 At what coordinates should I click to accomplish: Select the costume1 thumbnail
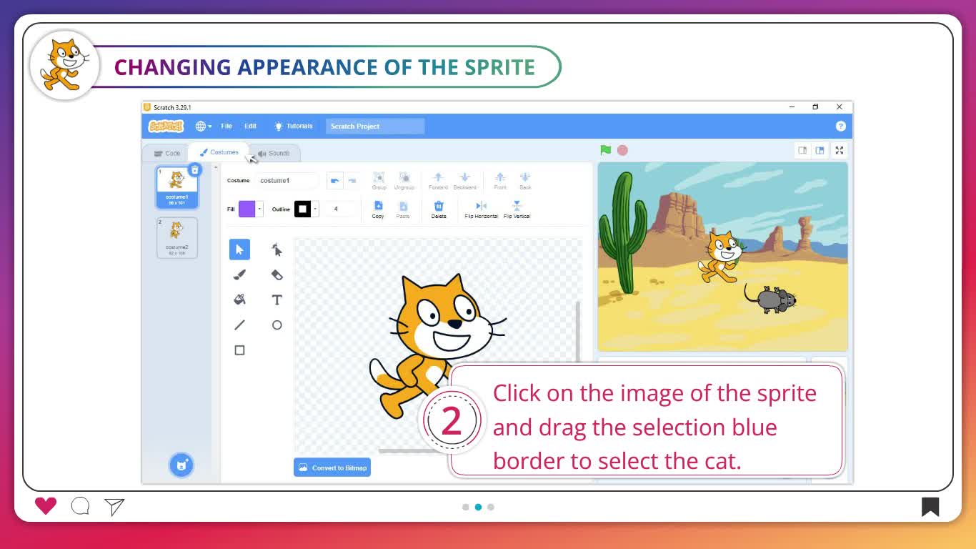coord(176,187)
